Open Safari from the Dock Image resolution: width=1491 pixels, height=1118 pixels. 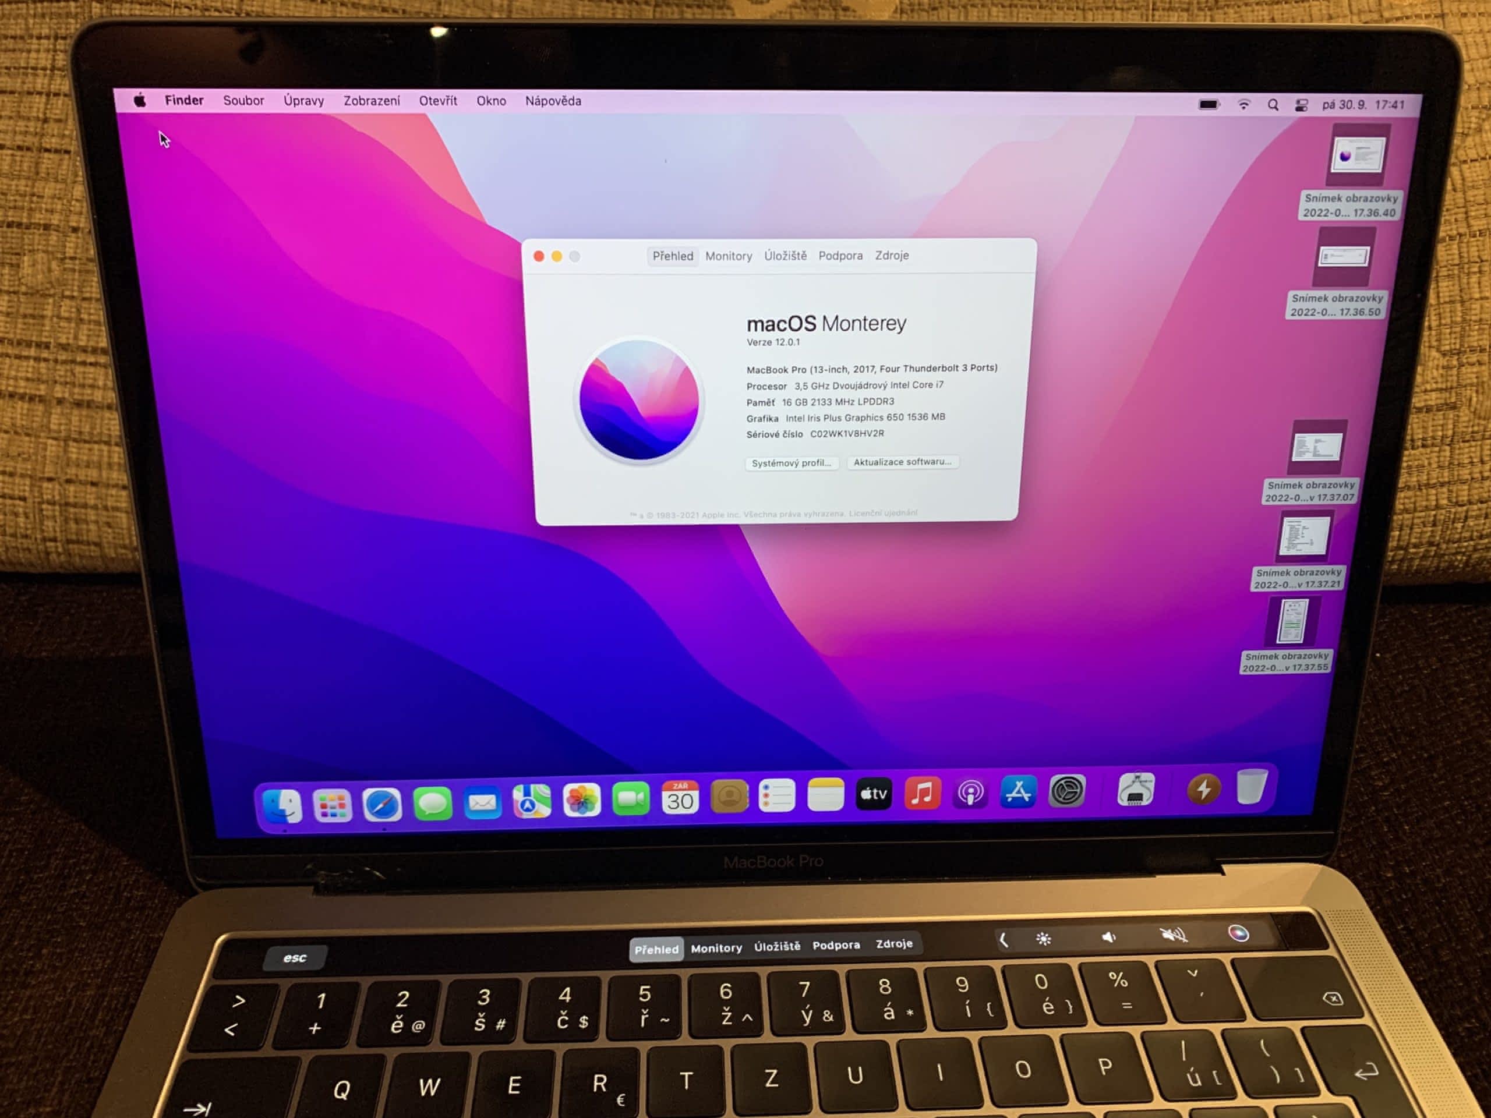coord(382,805)
